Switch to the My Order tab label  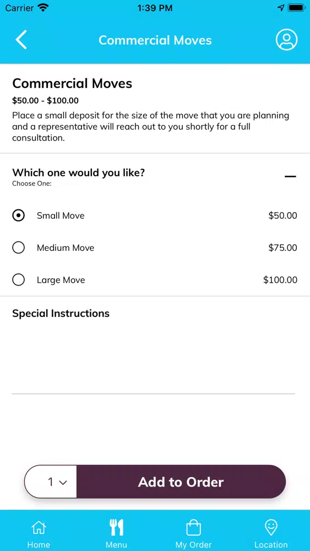tap(193, 545)
